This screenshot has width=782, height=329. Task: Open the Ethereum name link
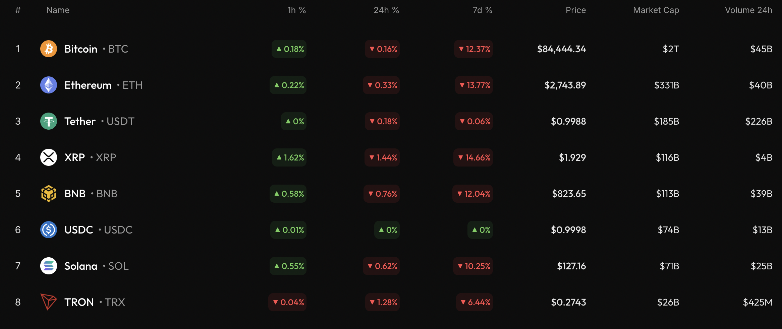[x=88, y=85]
